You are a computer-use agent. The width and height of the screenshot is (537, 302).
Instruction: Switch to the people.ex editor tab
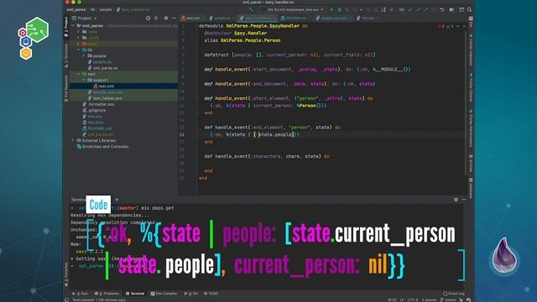point(221,18)
